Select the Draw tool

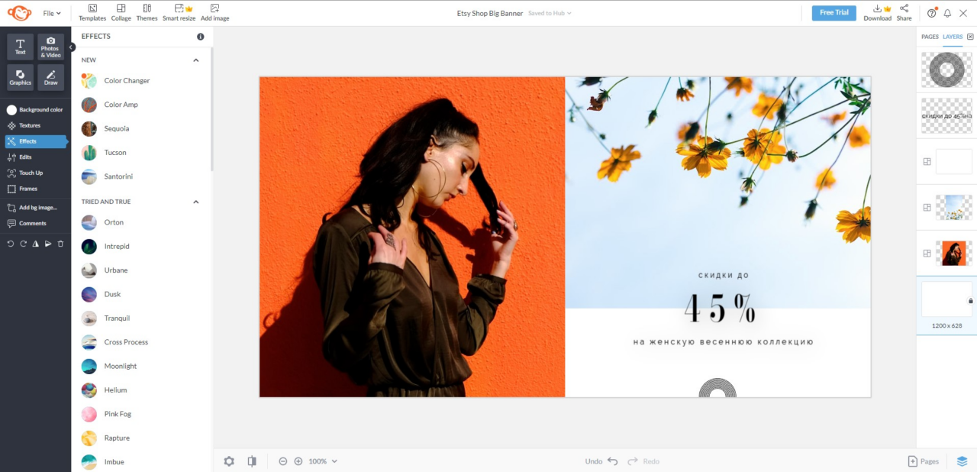click(x=50, y=77)
